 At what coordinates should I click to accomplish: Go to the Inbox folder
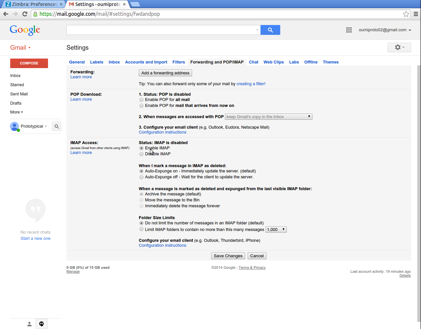[15, 76]
